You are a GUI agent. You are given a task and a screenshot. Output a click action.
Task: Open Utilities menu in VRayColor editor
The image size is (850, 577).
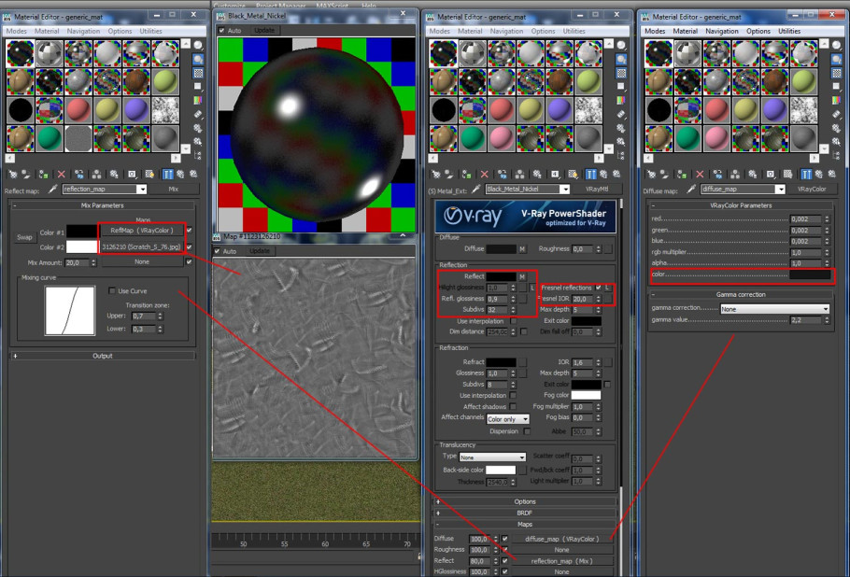(789, 32)
